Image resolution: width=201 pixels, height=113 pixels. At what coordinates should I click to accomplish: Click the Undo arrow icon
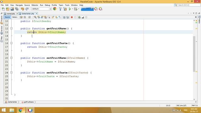pyautogui.click(x=23, y=9)
